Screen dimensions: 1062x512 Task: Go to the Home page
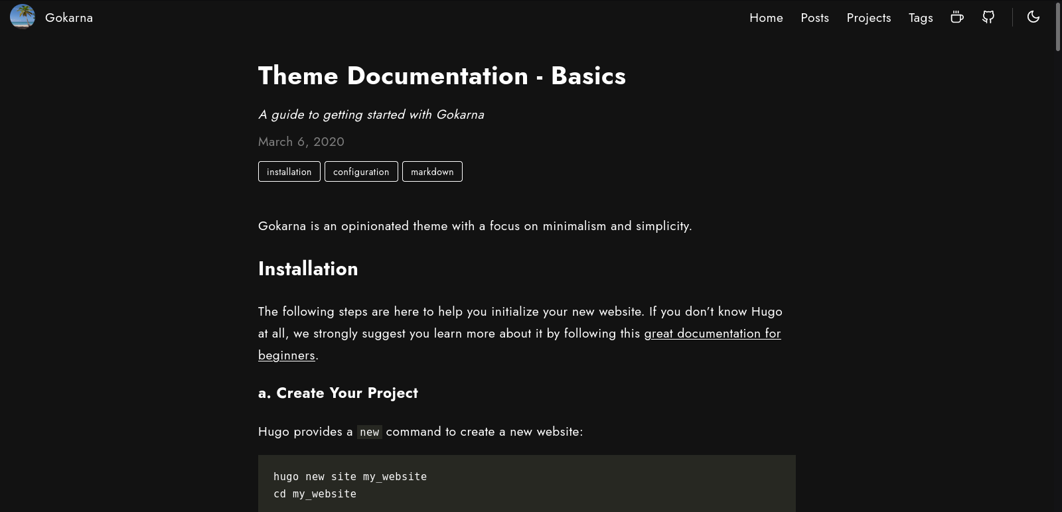point(766,18)
